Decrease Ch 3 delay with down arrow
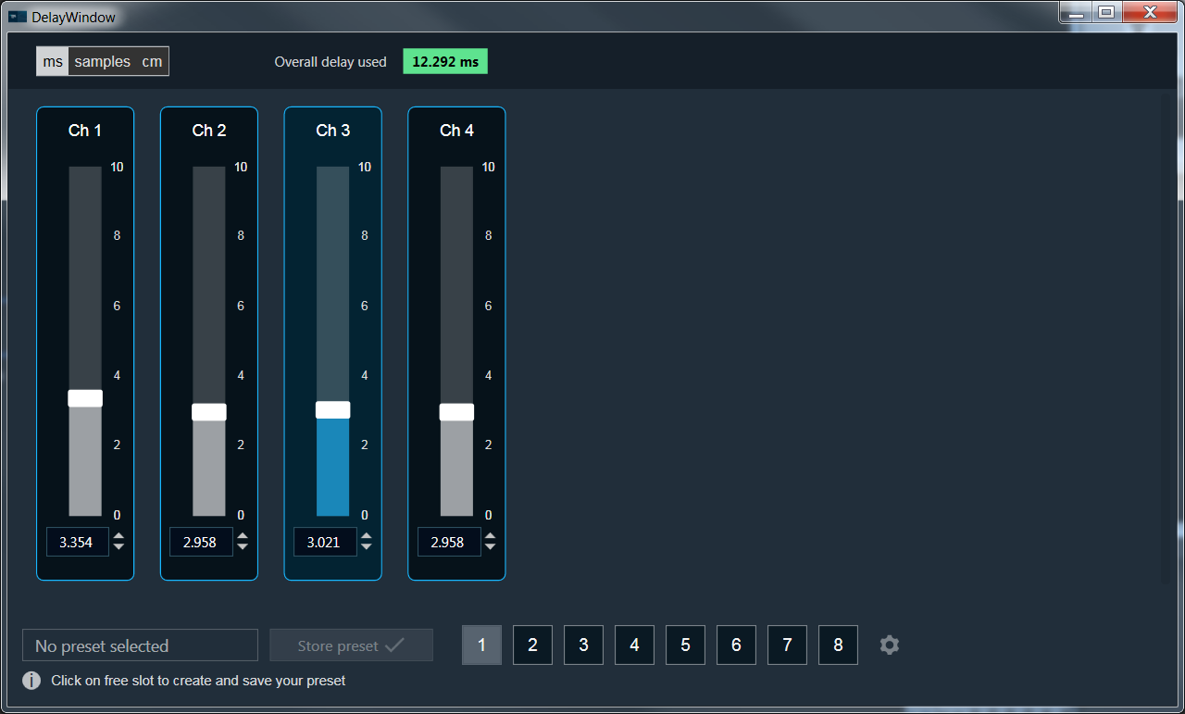 (x=367, y=547)
